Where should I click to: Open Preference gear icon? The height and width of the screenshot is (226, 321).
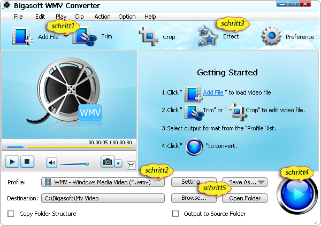coord(271,36)
